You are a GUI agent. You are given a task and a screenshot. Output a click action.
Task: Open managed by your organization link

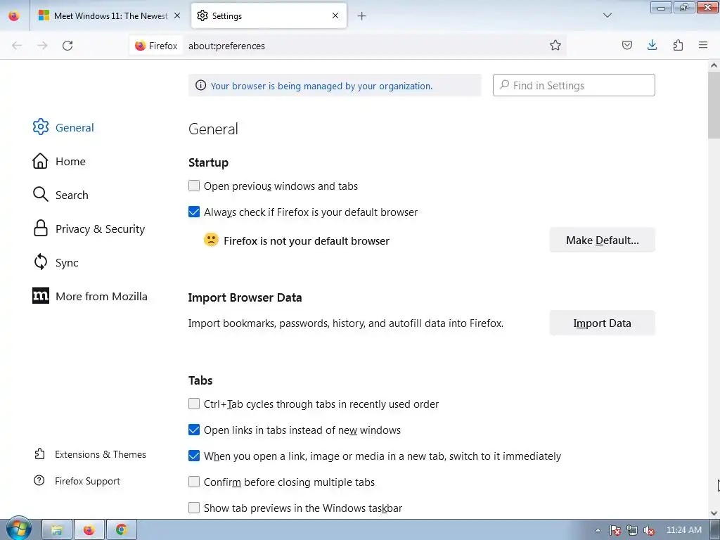point(321,86)
